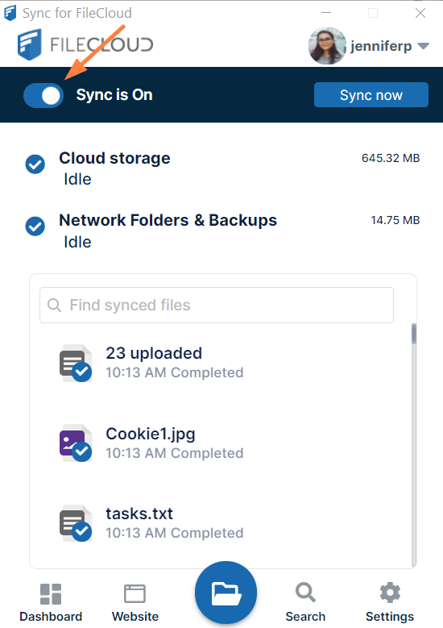Image resolution: width=443 pixels, height=628 pixels.
Task: Select the Settings tab label
Action: pos(390,617)
